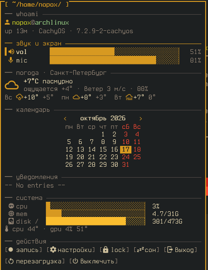Click the mem usage bar
The height and width of the screenshot is (270, 208).
coord(95,213)
